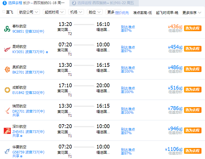Click the Kunming Airlines logo icon

point(7,49)
